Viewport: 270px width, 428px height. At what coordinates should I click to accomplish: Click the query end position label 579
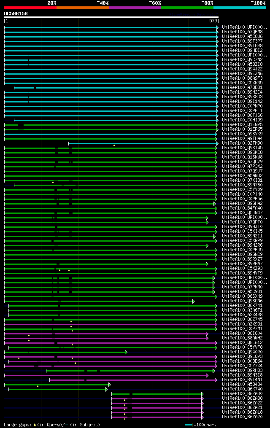(213, 21)
